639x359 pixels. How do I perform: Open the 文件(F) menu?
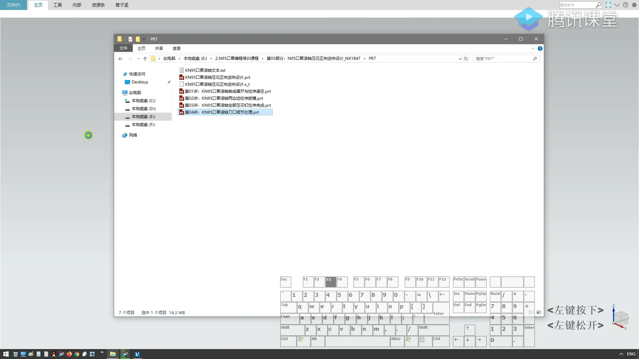[x=13, y=5]
